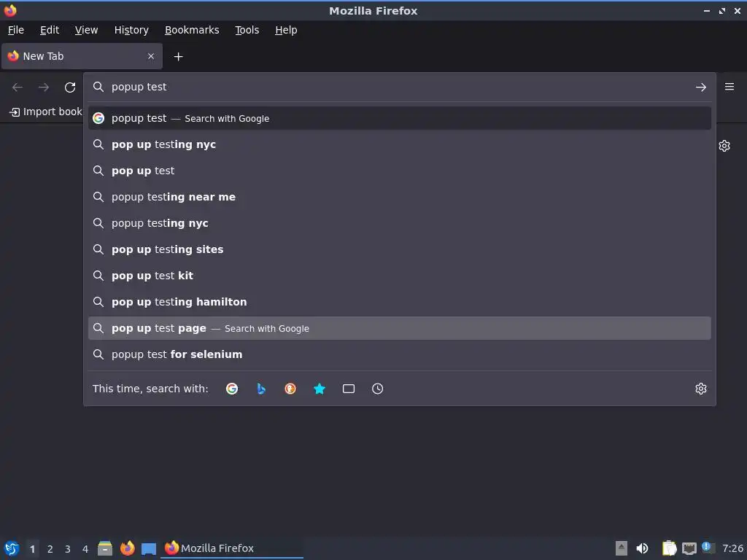
Task: Open the clipboard manager tray icon
Action: point(669,548)
